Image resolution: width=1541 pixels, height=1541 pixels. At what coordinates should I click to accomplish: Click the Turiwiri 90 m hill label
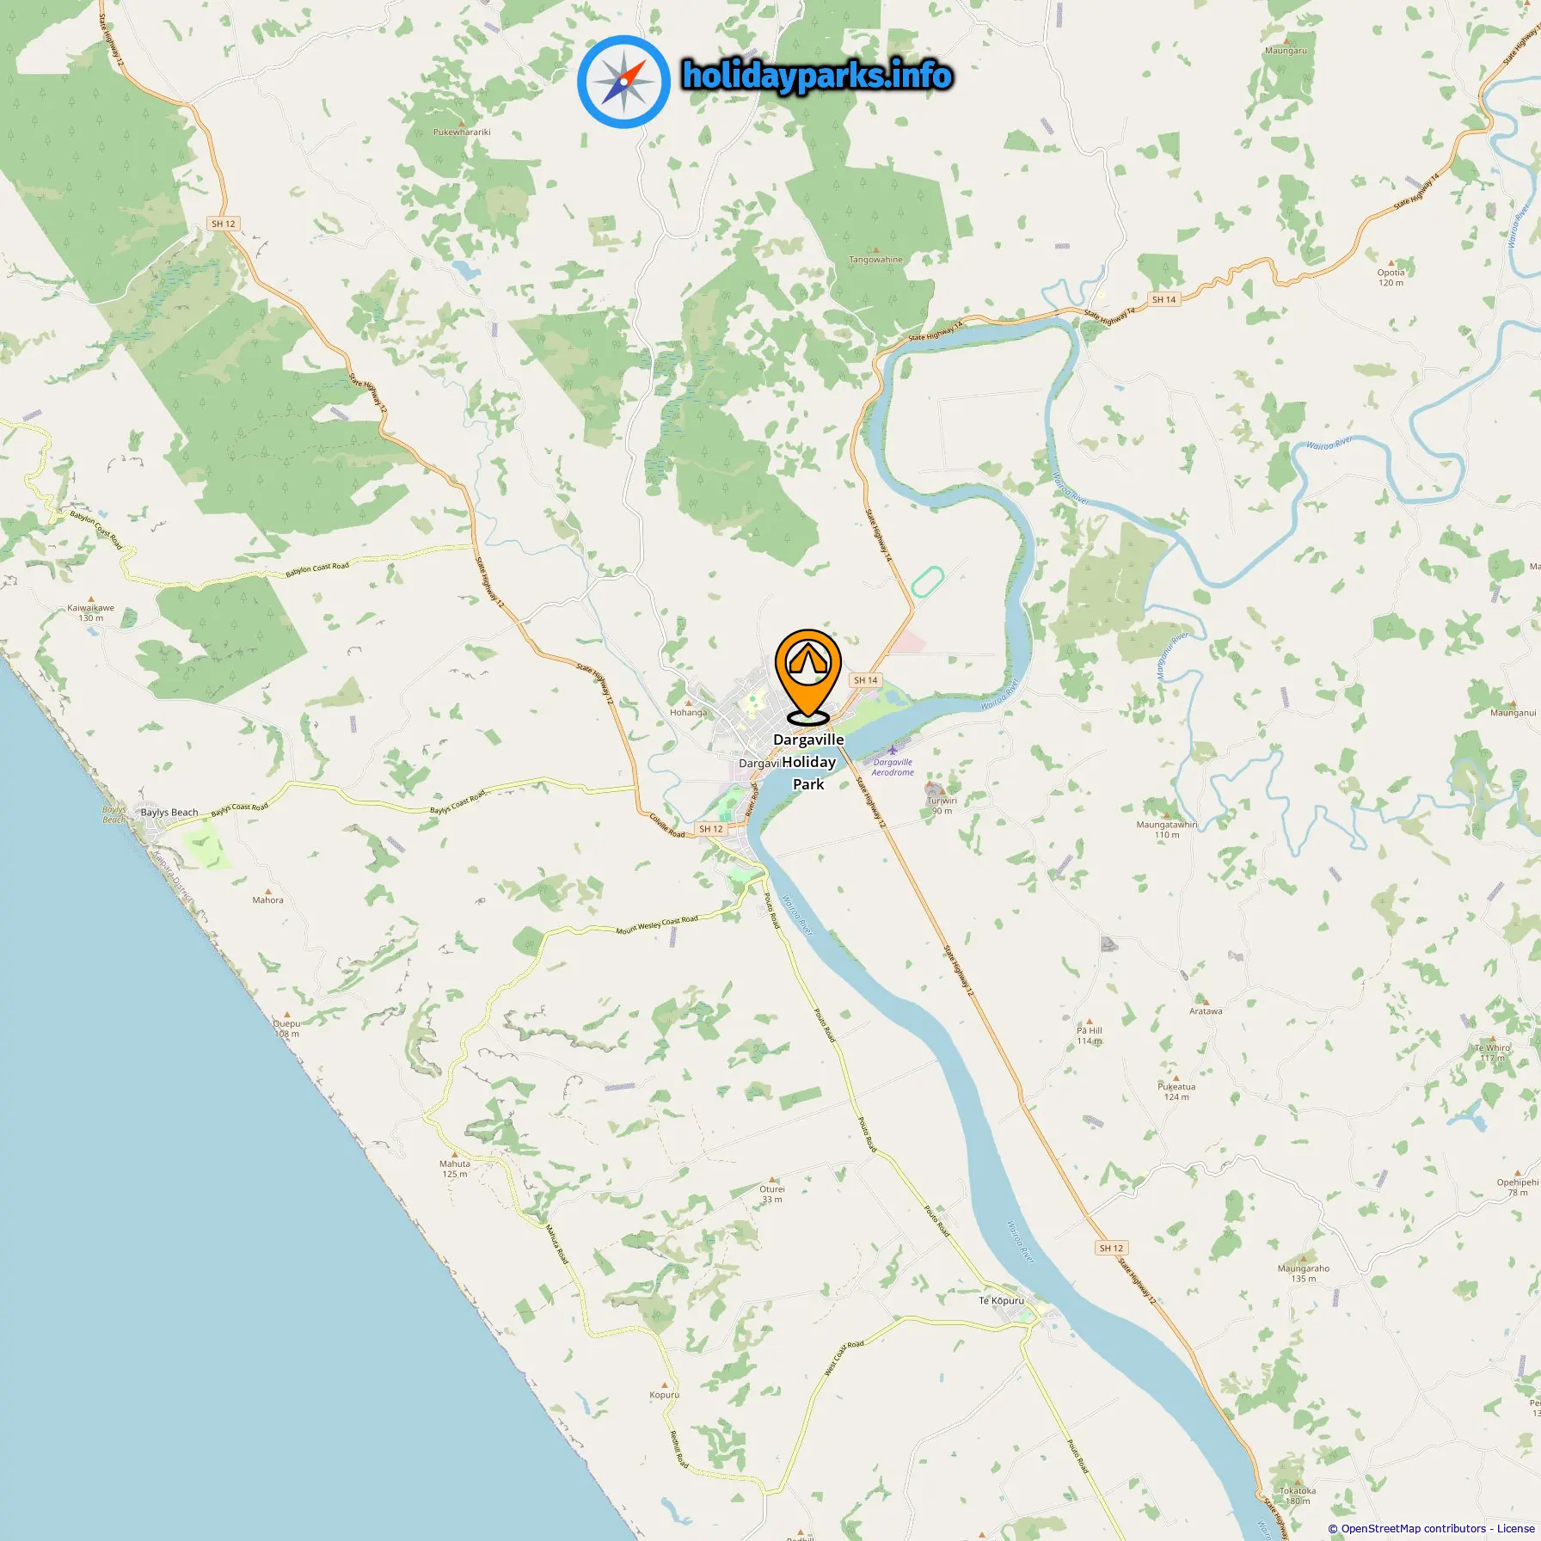942,805
